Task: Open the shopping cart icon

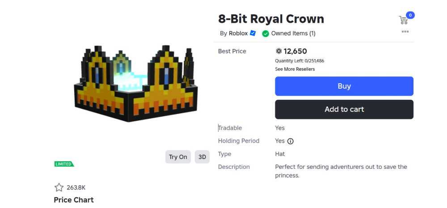Action: (x=403, y=20)
